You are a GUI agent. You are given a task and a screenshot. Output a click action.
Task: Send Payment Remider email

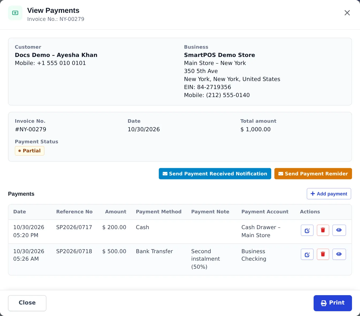point(313,174)
